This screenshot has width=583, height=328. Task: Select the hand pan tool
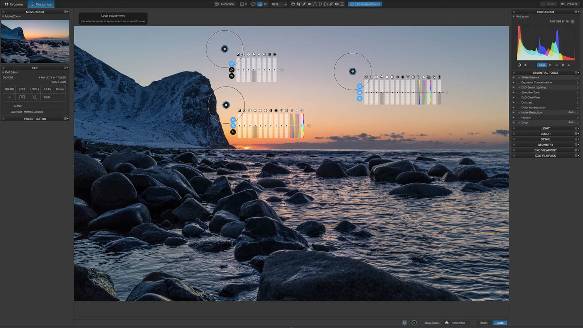click(293, 4)
